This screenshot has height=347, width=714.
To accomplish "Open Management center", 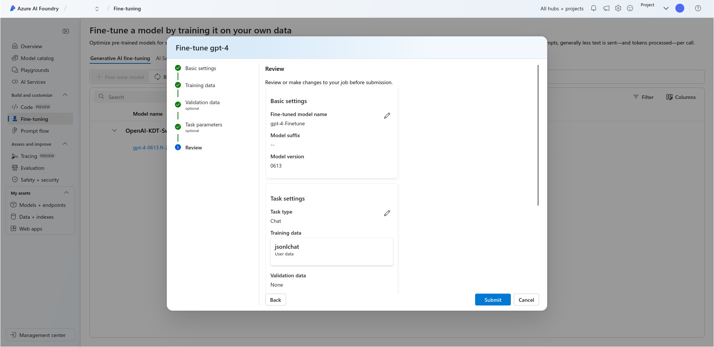I will (40, 335).
